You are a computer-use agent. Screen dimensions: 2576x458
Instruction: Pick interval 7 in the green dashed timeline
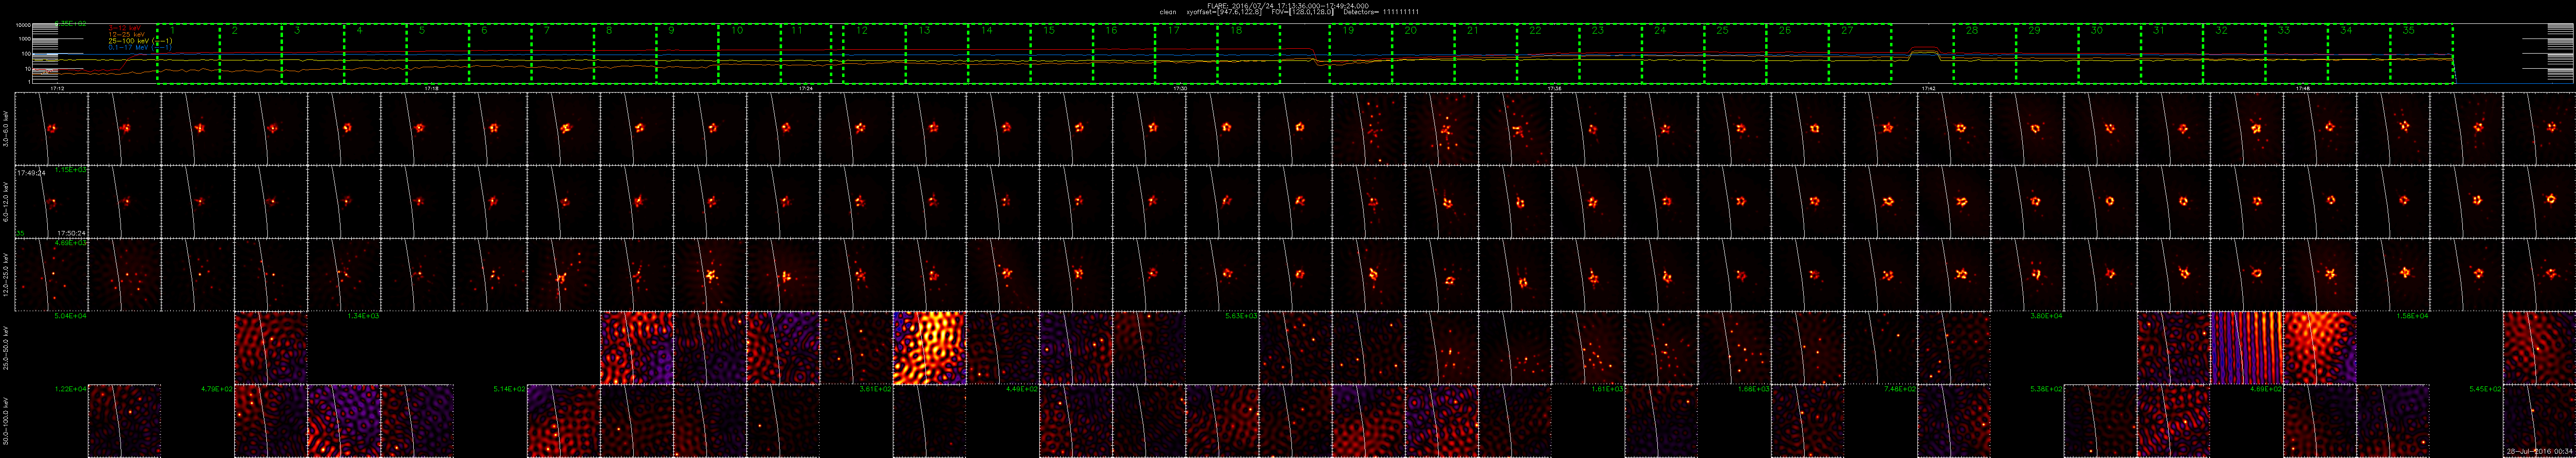(x=562, y=54)
